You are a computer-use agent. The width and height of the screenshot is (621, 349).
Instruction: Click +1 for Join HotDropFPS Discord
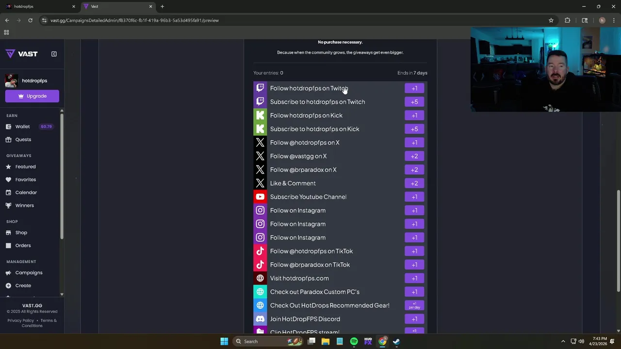coord(414,319)
